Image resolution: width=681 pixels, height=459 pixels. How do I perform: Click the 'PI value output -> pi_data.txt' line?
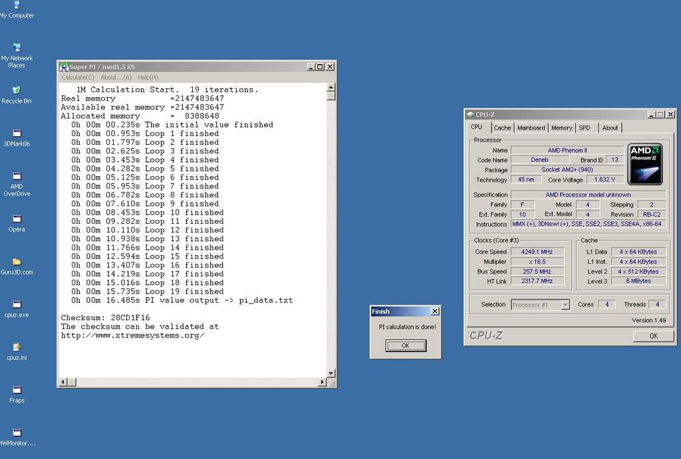click(x=182, y=300)
